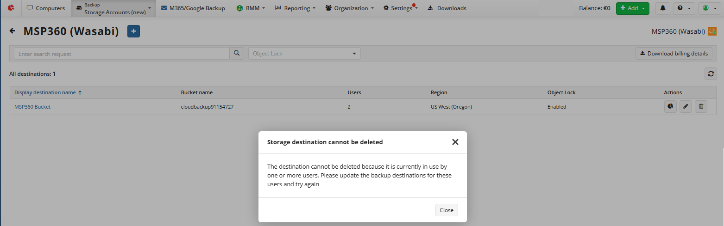Edit MSP360 Bucket with the pencil icon

(x=686, y=107)
